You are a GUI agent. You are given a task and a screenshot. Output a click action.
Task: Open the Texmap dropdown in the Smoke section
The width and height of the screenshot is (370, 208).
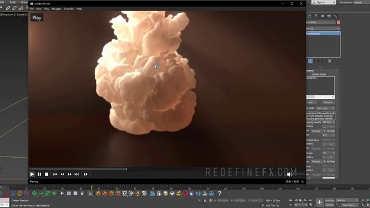(318, 162)
